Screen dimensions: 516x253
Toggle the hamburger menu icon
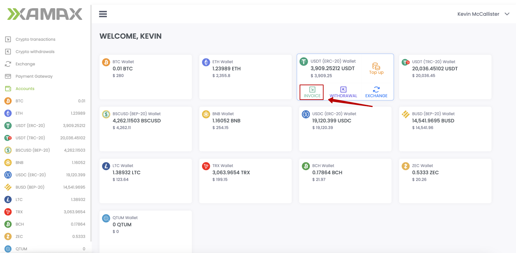tap(103, 14)
